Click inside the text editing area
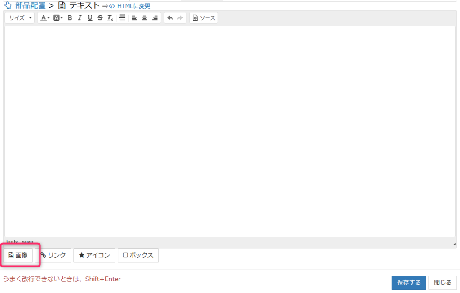This screenshot has height=293, width=460. [x=229, y=130]
